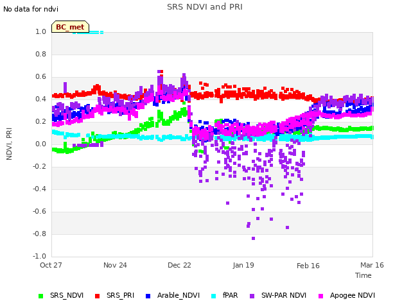Click the 0.8 y-axis tick label
This screenshot has width=411, height=308.
click(x=40, y=54)
